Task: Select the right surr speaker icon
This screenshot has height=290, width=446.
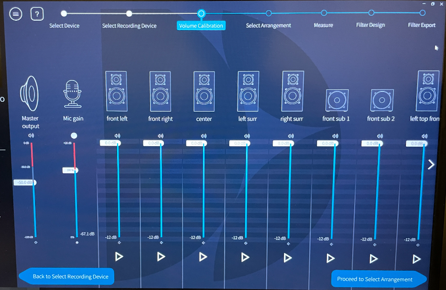Action: [292, 91]
